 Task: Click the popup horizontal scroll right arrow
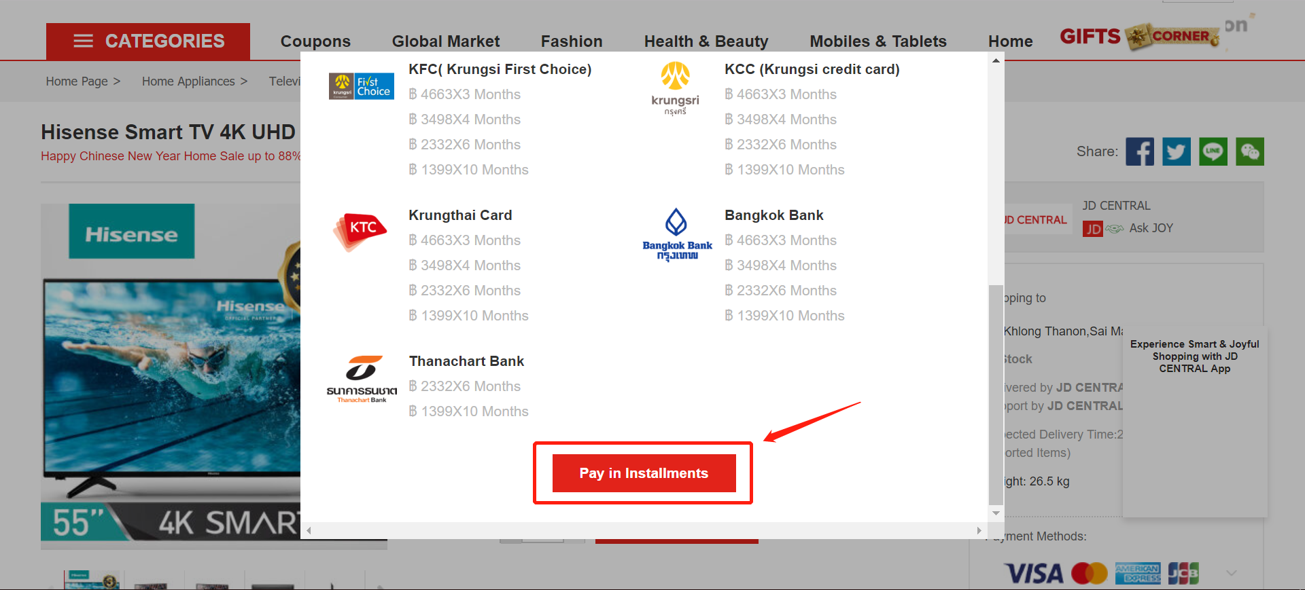point(979,530)
